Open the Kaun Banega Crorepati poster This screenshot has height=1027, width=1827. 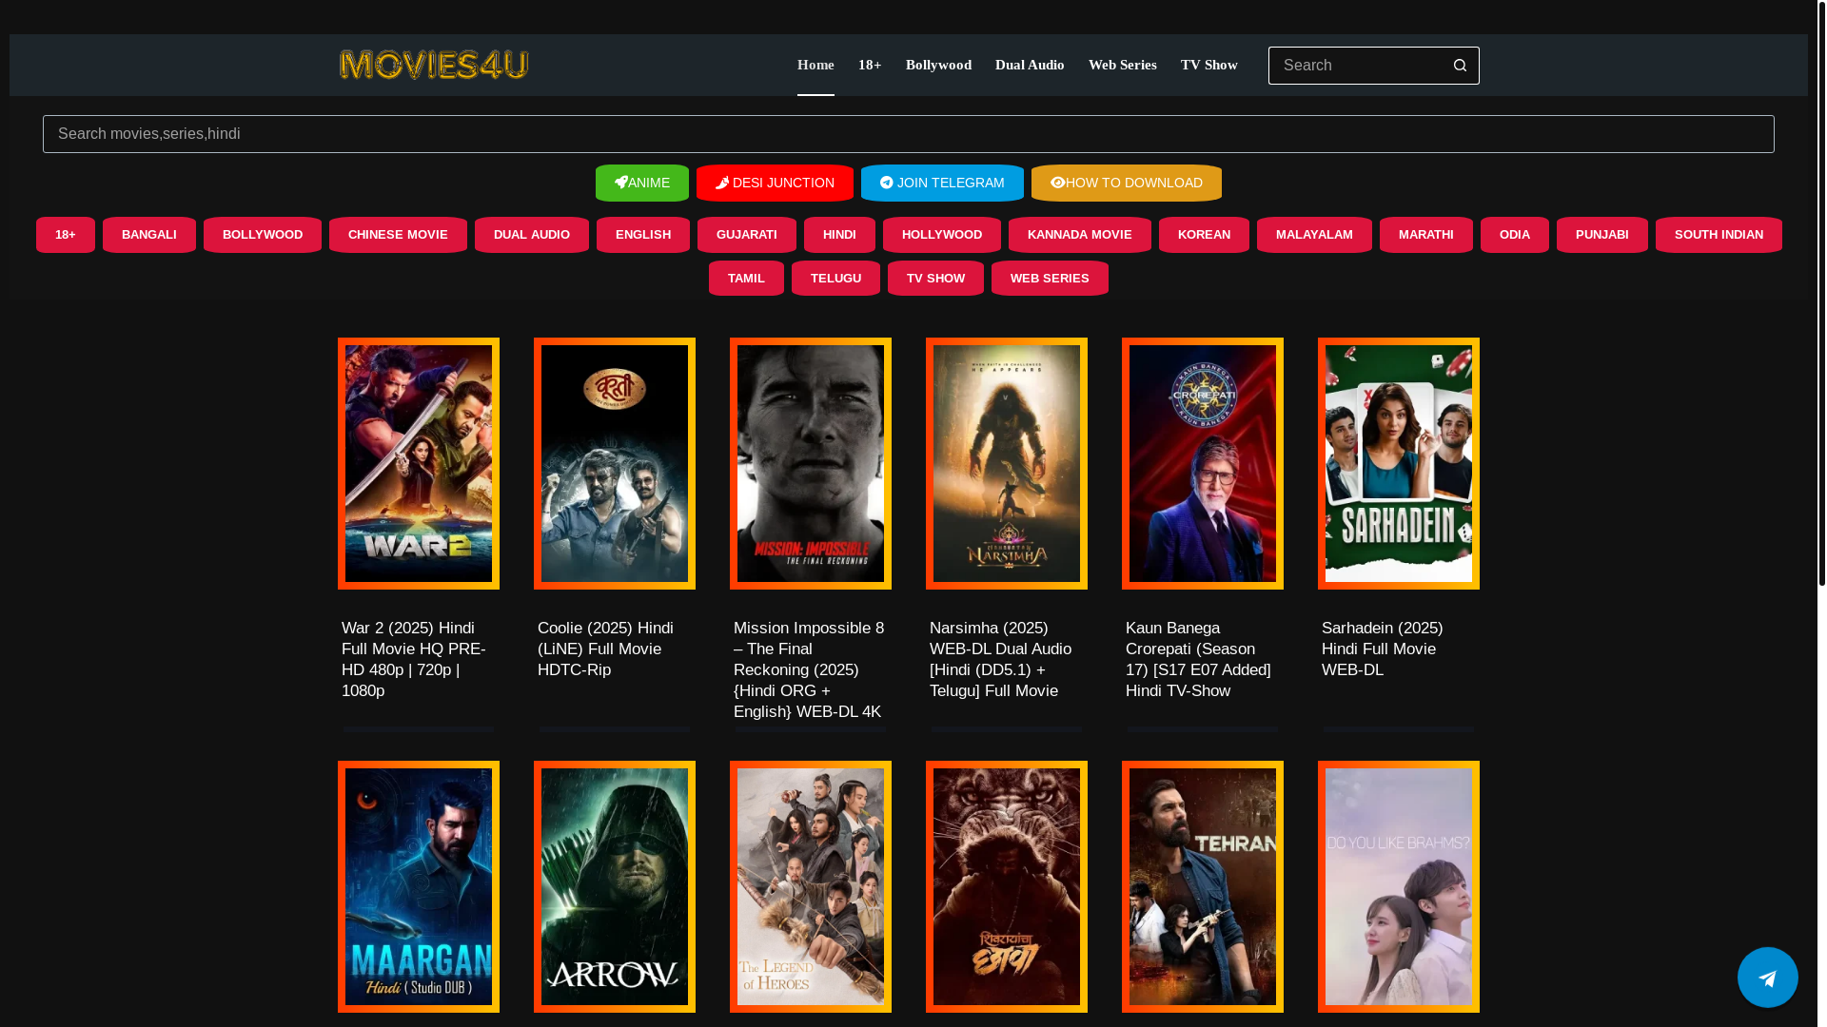tap(1203, 463)
